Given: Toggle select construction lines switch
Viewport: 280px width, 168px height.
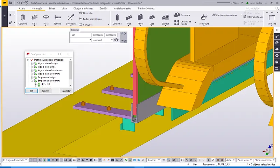Looking at the screenshot, I should [x=62, y=160].
